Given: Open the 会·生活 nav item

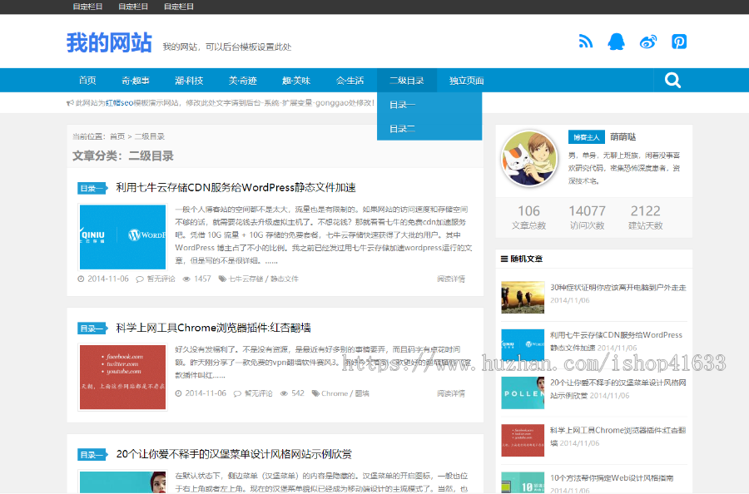Looking at the screenshot, I should pos(350,81).
